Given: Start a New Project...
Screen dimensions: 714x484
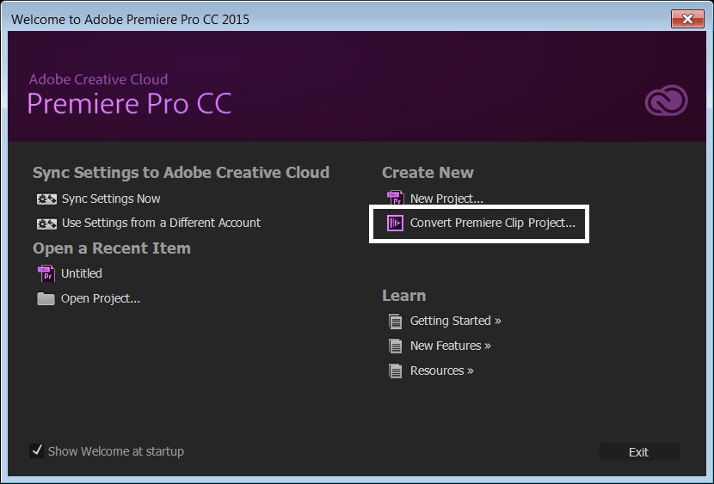Looking at the screenshot, I should (x=446, y=199).
